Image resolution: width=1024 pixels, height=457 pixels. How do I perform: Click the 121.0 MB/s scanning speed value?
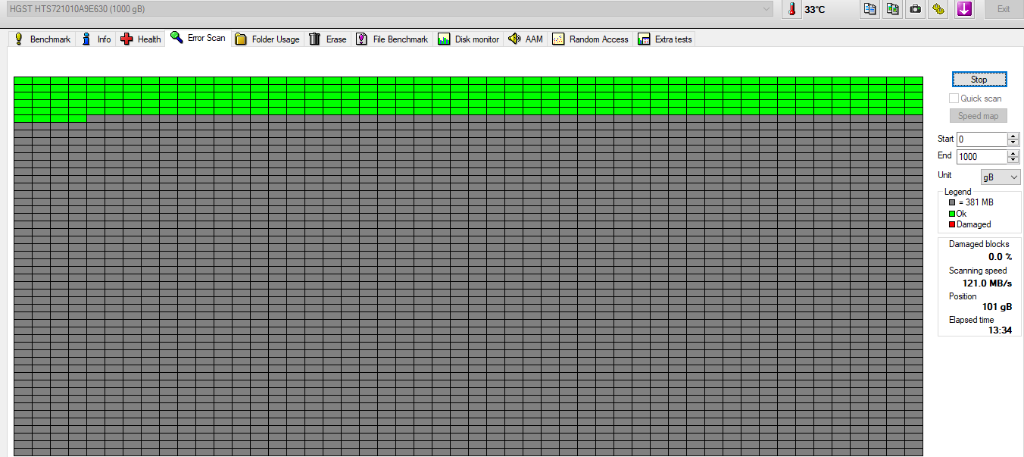(987, 283)
